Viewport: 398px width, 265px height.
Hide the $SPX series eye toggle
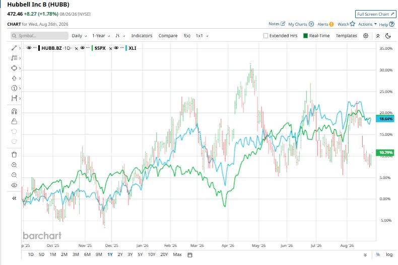[x=82, y=48]
